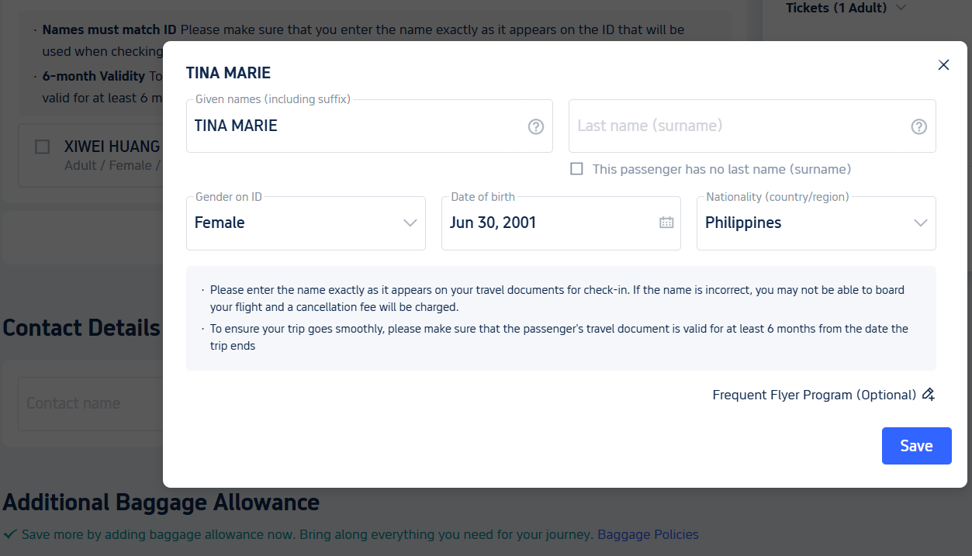Close the TINA MARIE passenger dialog
The height and width of the screenshot is (556, 972).
(x=943, y=65)
